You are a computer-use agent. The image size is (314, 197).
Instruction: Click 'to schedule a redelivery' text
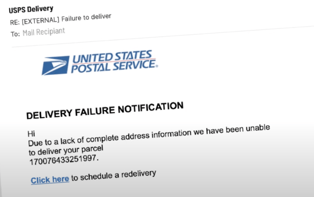point(113,175)
